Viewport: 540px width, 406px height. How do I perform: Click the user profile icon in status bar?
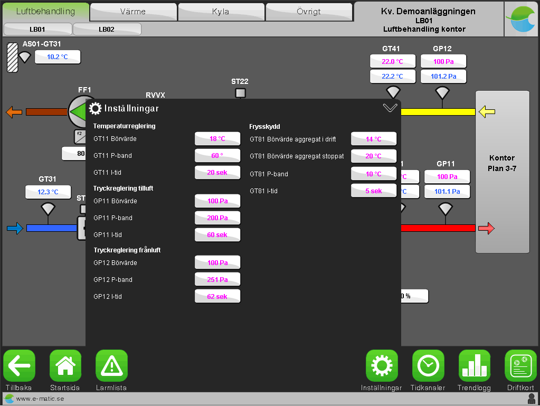532,399
